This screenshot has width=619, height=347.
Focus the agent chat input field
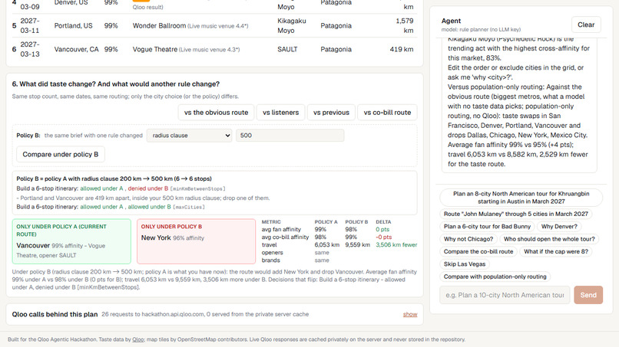click(505, 295)
